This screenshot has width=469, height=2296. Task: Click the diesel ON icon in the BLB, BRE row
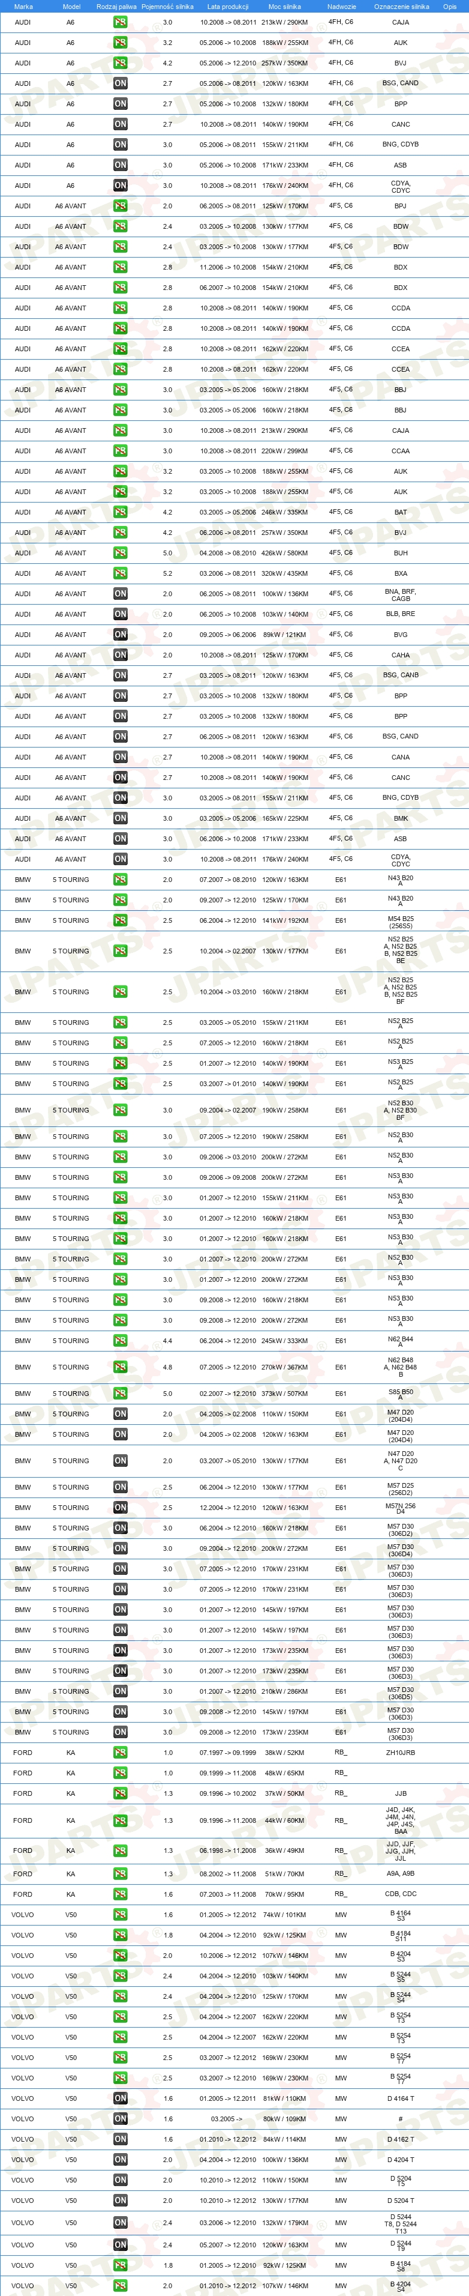pos(120,614)
